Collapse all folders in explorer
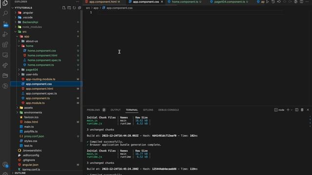The width and height of the screenshot is (312, 175). point(79,8)
